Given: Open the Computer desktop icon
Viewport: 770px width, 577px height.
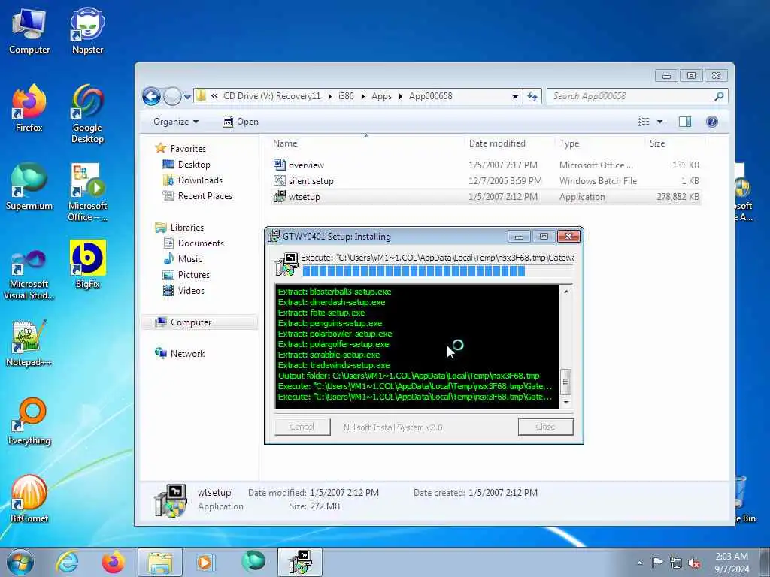Looking at the screenshot, I should pos(29,32).
